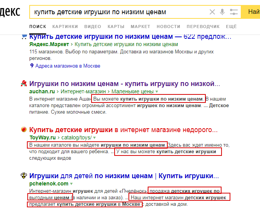Image resolution: width=260 pixels, height=215 pixels.
Task: Clear the search query with the X icon
Action: 212,12
